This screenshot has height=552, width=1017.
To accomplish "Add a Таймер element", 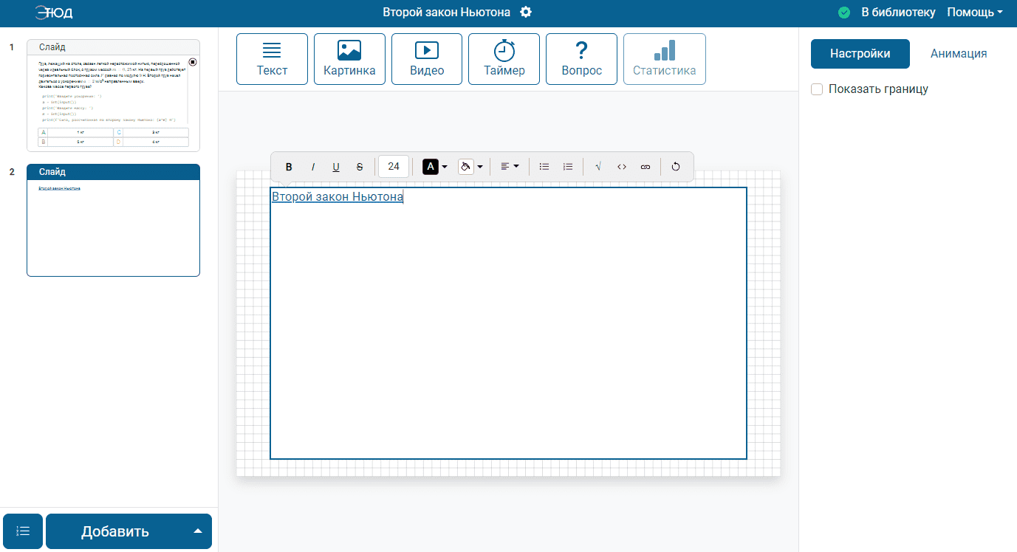I will (504, 59).
